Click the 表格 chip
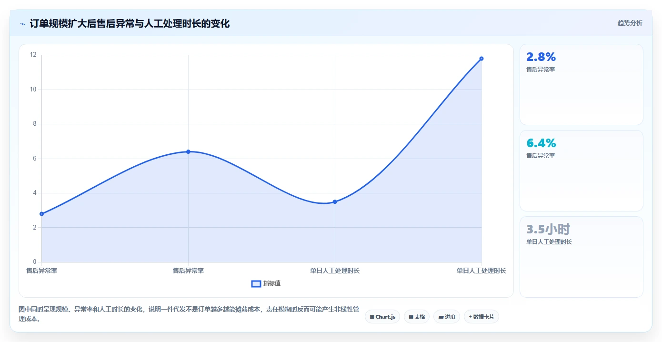 417,317
